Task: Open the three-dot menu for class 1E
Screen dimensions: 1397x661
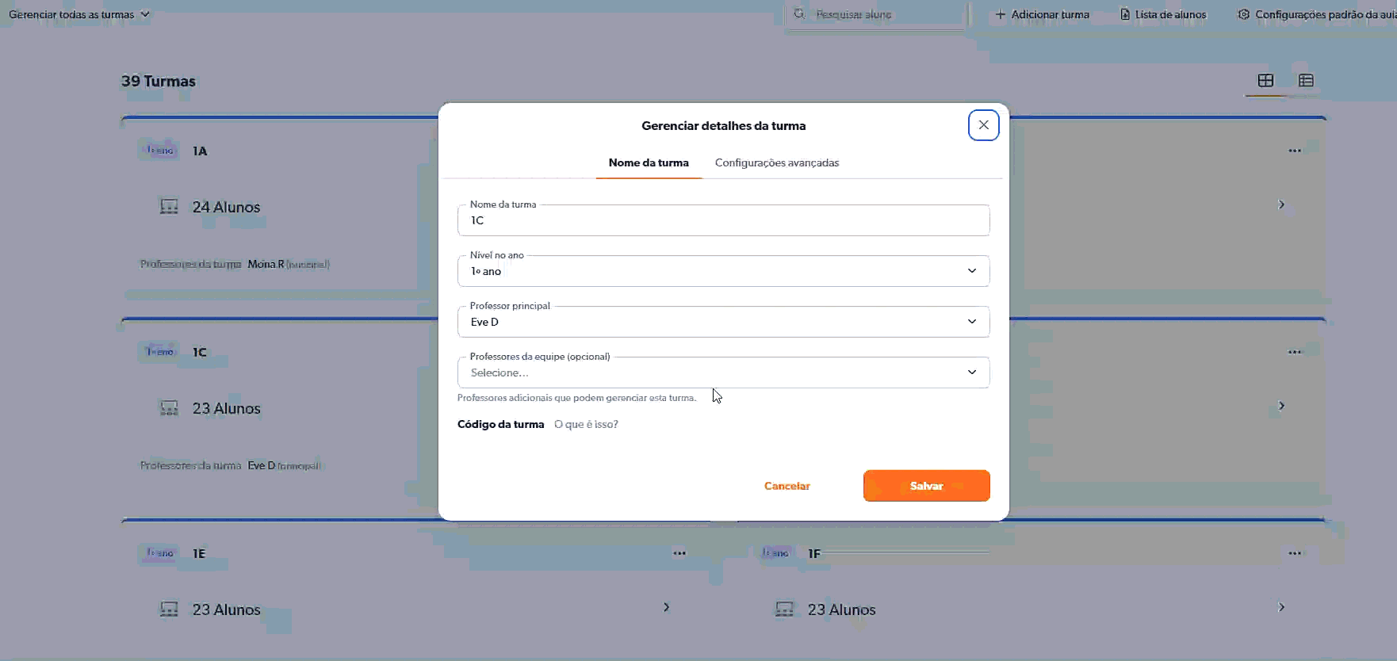Action: pos(679,553)
